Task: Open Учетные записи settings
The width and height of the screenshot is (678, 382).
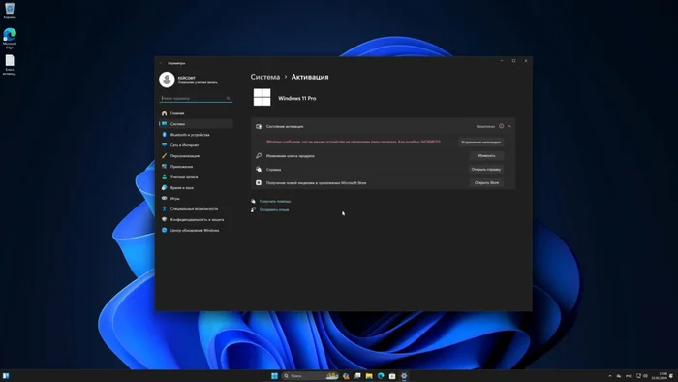Action: click(x=196, y=176)
